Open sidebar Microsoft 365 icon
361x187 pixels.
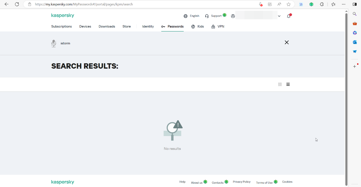pos(355,33)
